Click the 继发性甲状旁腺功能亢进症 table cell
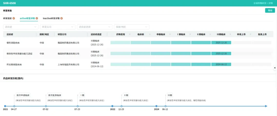This screenshot has height=116, width=277. click(19, 54)
